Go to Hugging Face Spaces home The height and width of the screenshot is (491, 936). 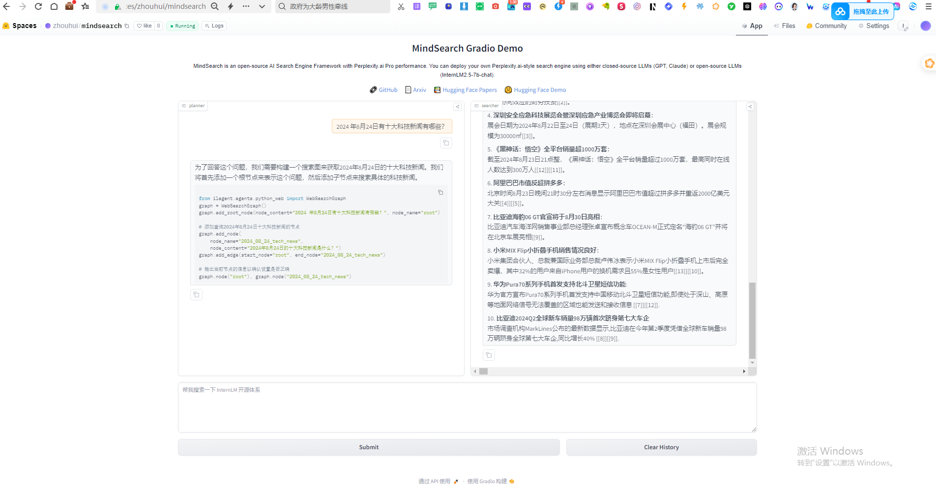[x=20, y=26]
